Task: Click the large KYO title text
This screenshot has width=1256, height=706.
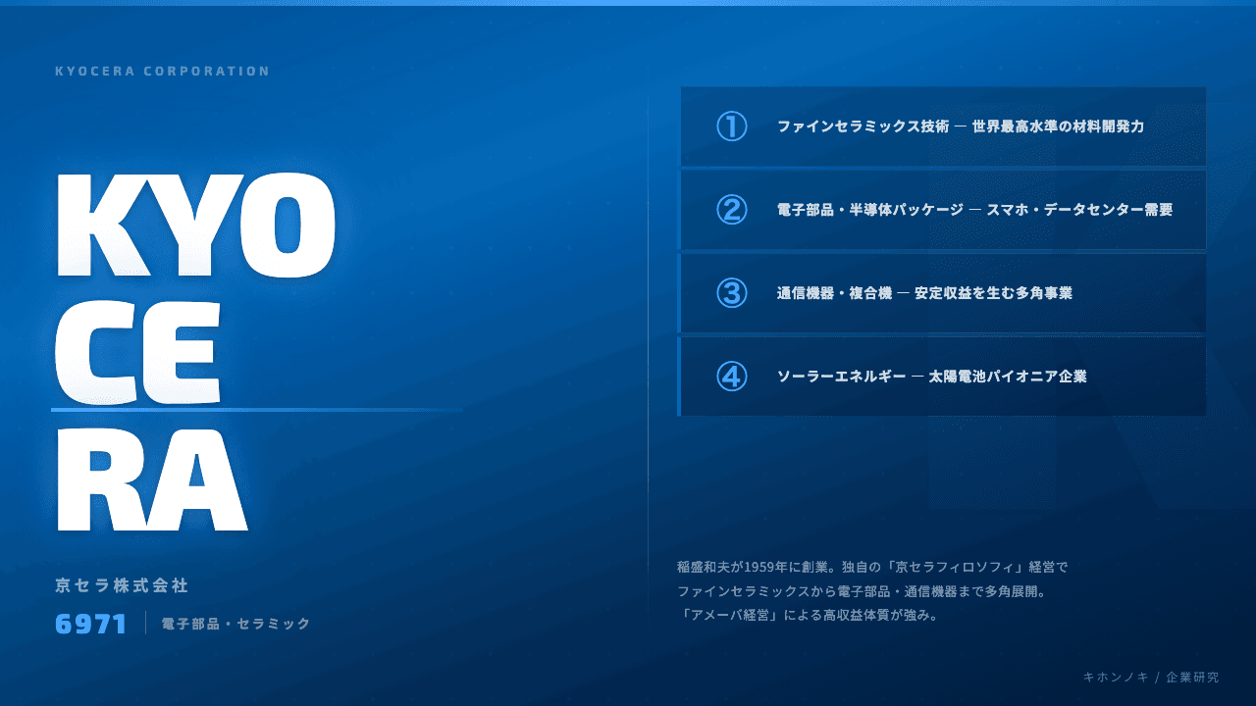Action: tap(195, 226)
